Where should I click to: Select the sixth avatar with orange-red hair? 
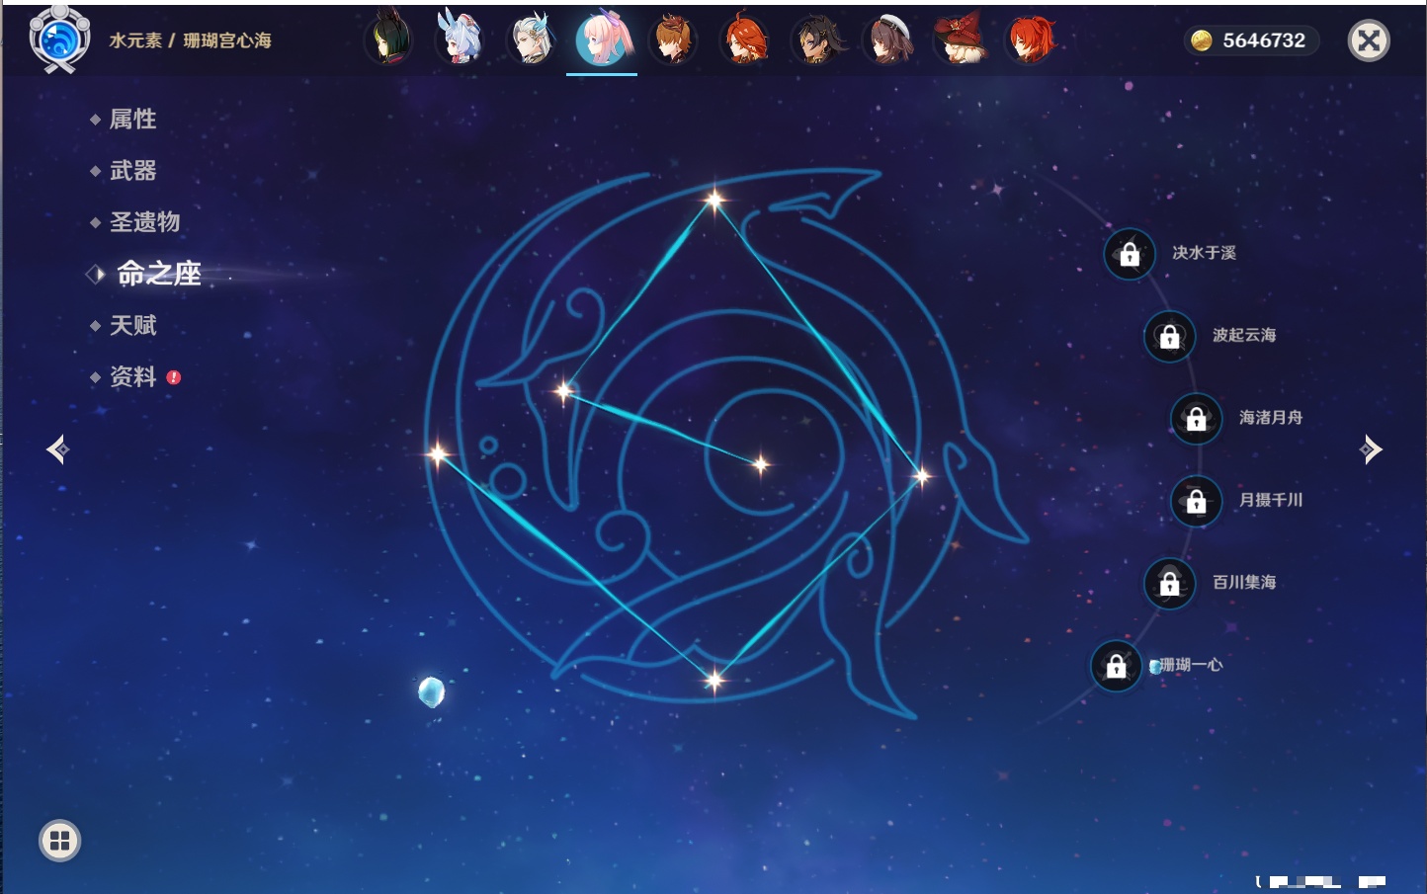[x=744, y=40]
